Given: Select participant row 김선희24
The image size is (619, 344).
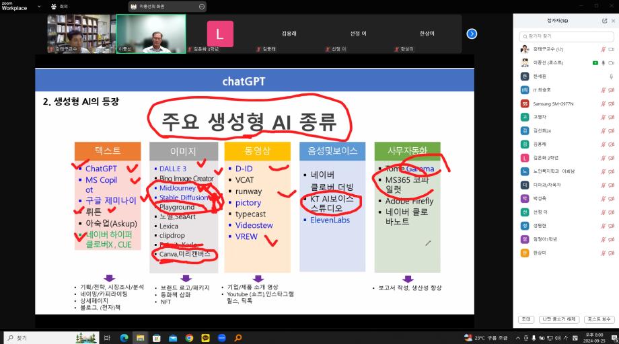Looking at the screenshot, I should click(567, 131).
